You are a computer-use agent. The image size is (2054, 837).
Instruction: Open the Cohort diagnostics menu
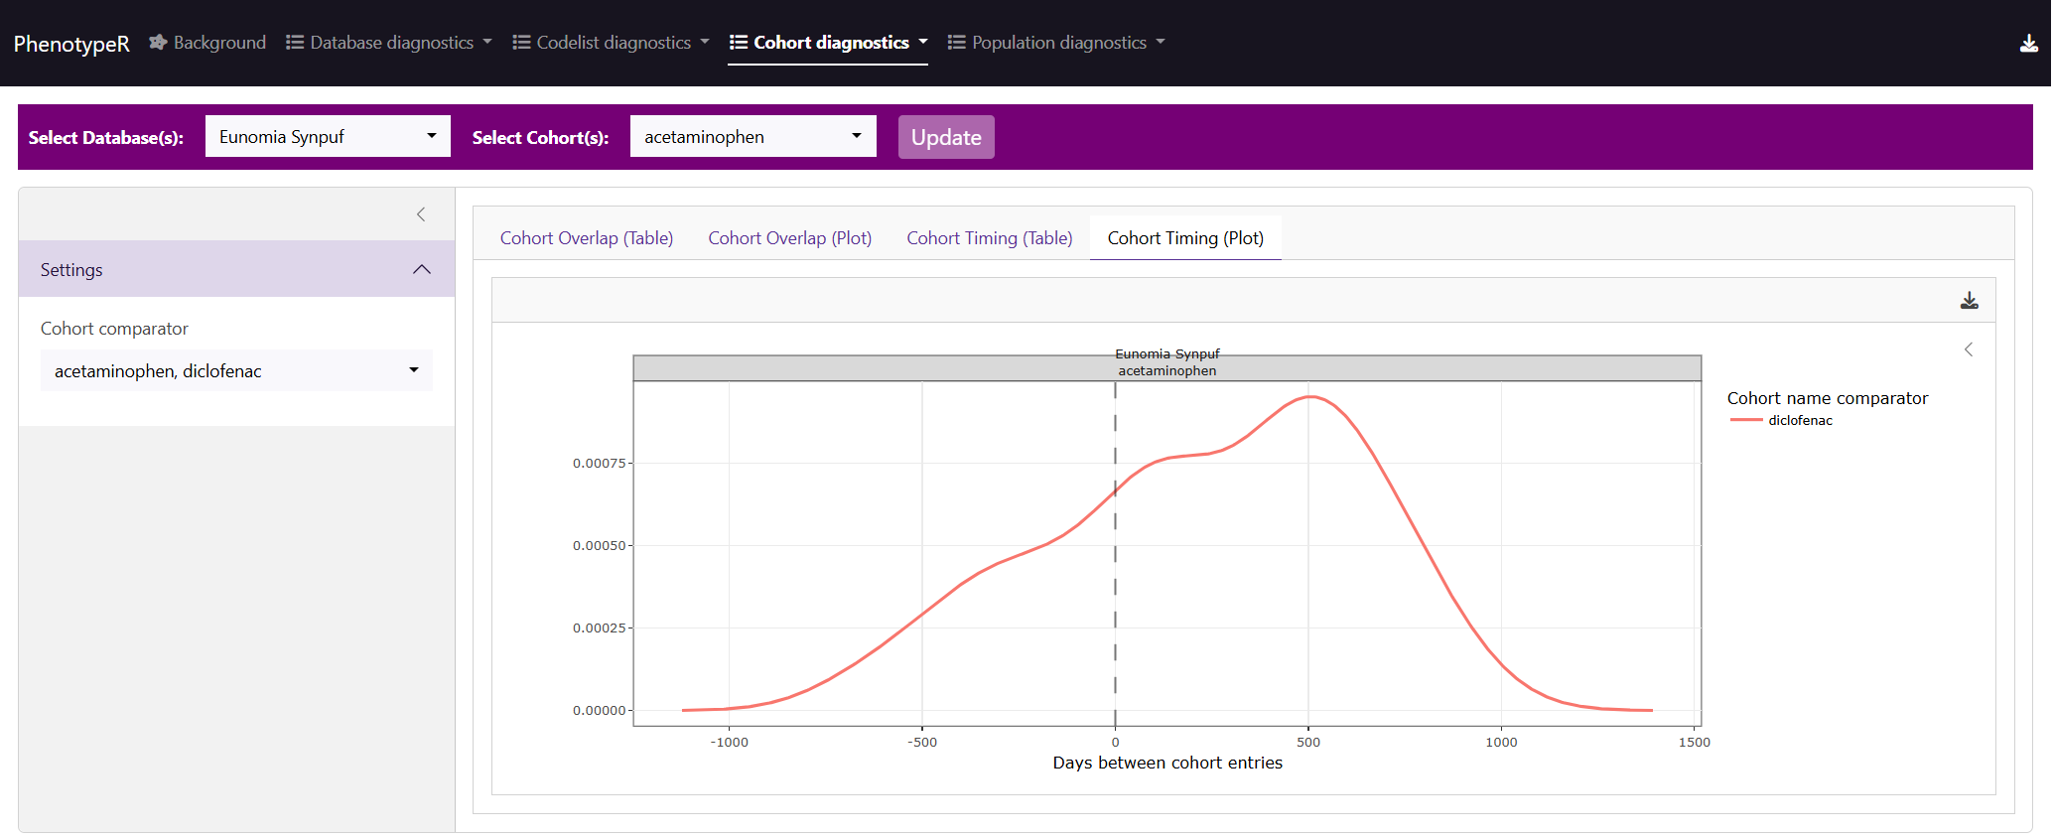point(829,43)
